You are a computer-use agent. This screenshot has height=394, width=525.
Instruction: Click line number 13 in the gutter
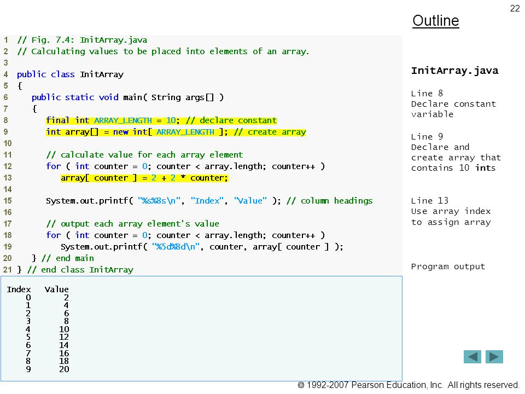click(7, 178)
